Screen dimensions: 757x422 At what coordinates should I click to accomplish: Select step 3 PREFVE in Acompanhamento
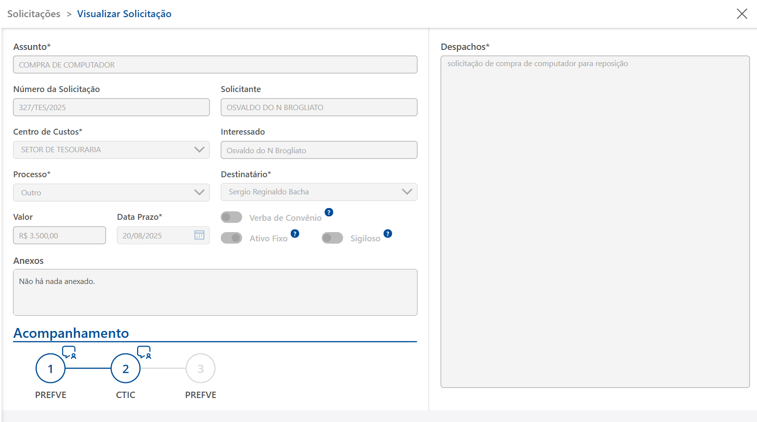[x=201, y=369]
